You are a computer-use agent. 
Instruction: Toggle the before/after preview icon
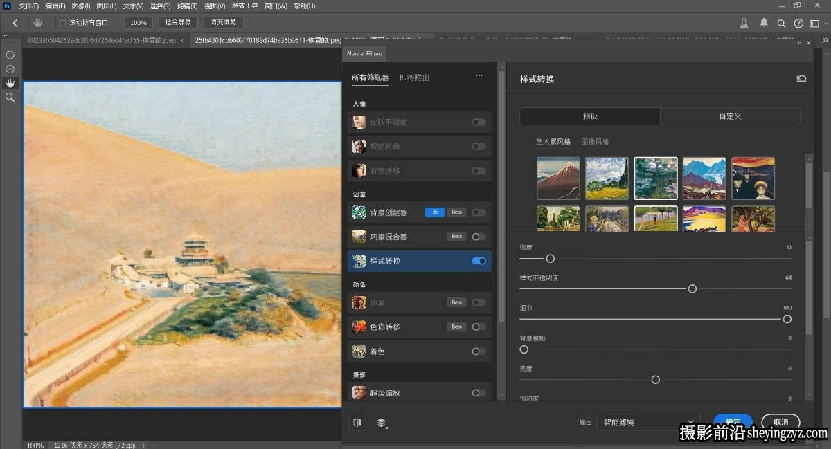(357, 422)
